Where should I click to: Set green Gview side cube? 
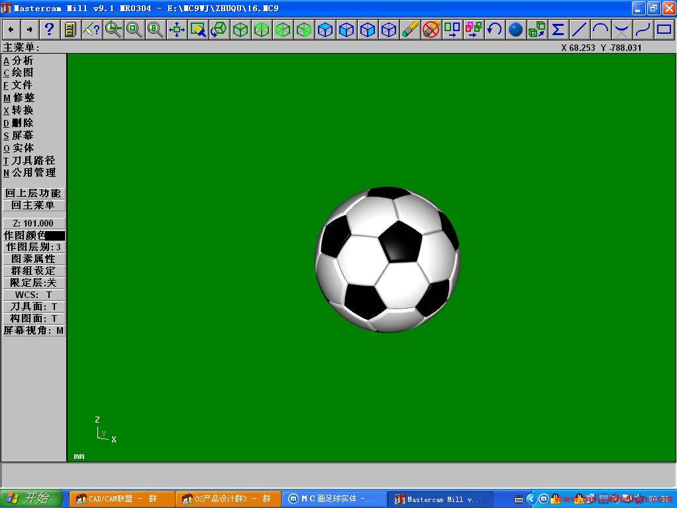click(304, 29)
